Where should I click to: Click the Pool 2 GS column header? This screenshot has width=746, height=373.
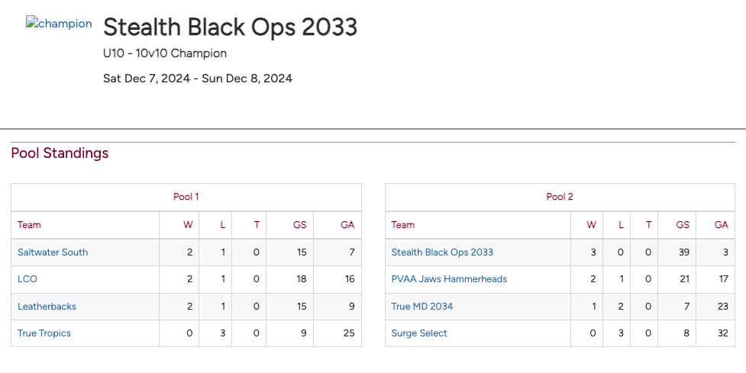coord(683,225)
